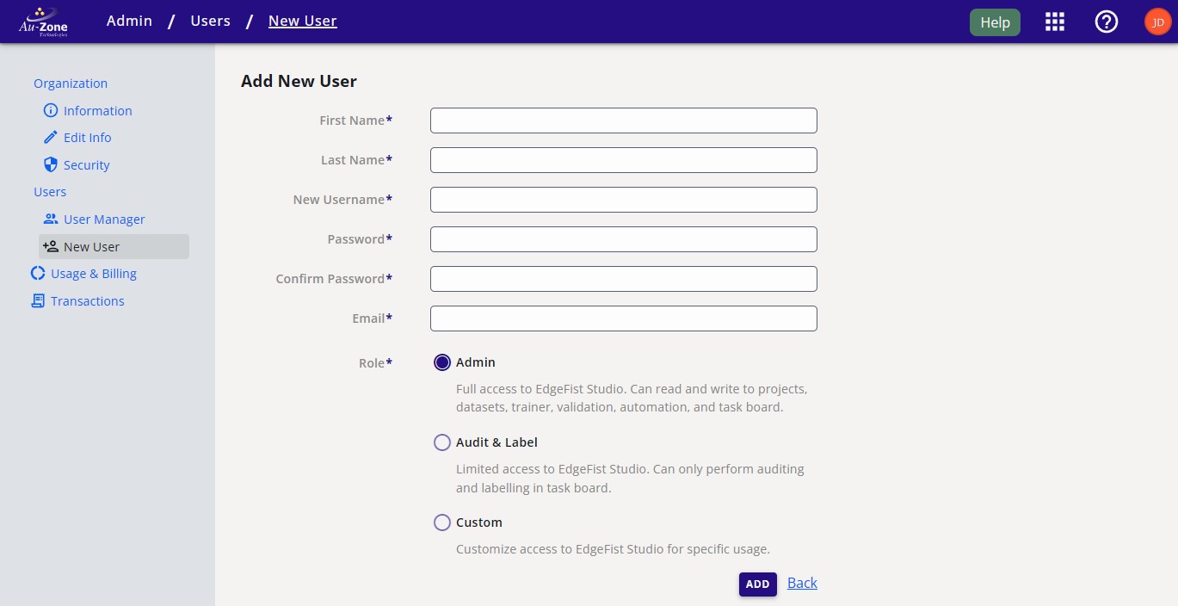1178x606 pixels.
Task: Open the Information page via its info icon
Action: click(x=50, y=110)
